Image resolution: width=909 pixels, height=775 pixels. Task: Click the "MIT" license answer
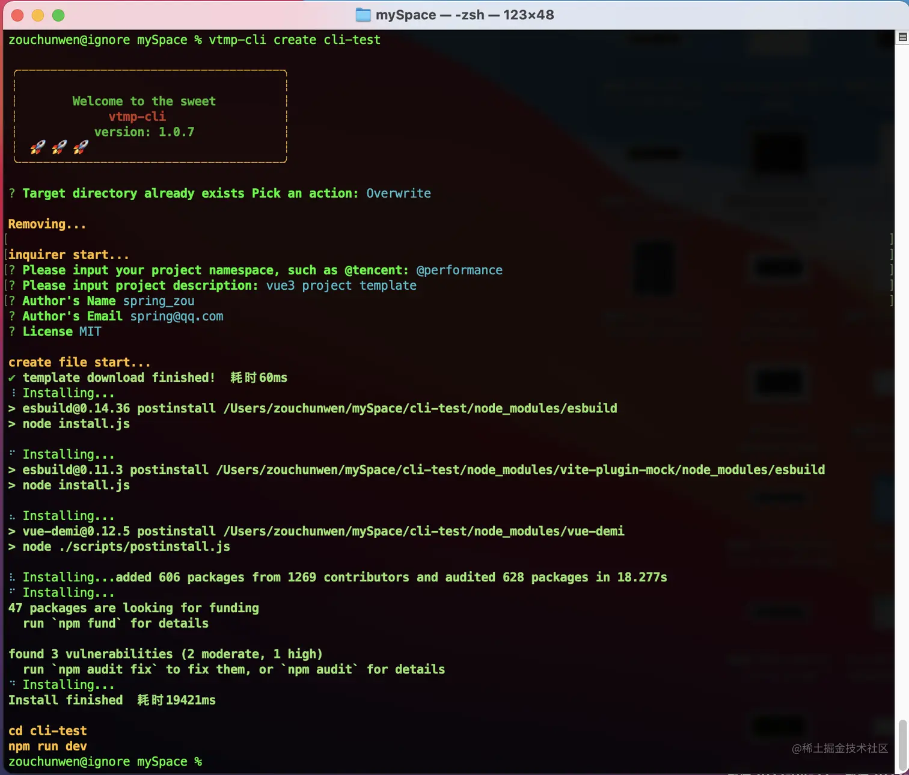tap(90, 331)
